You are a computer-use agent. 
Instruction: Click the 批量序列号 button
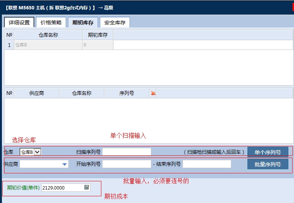(268, 164)
